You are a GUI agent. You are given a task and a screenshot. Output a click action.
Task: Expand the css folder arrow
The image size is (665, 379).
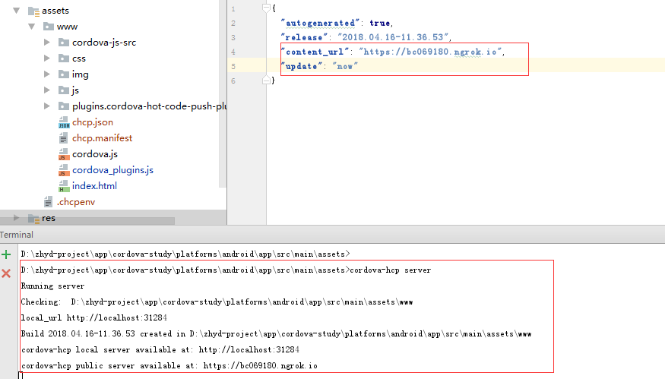point(46,58)
